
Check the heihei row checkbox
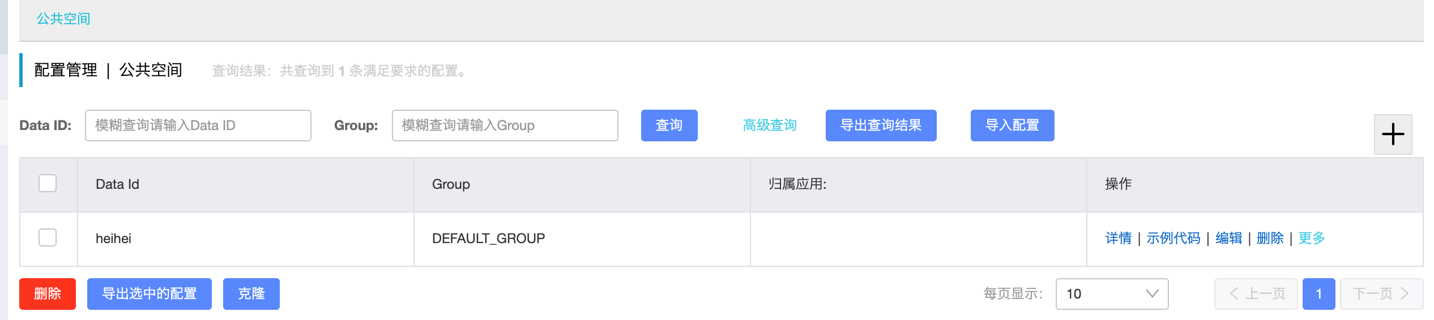point(48,237)
